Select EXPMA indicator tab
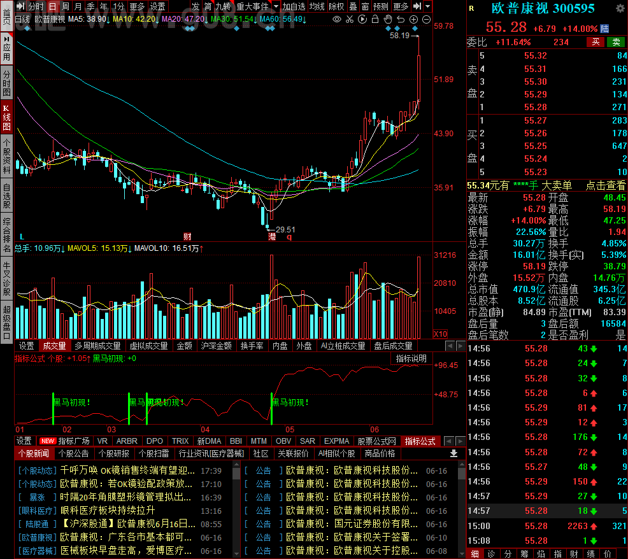This screenshot has height=559, width=628. [x=336, y=441]
